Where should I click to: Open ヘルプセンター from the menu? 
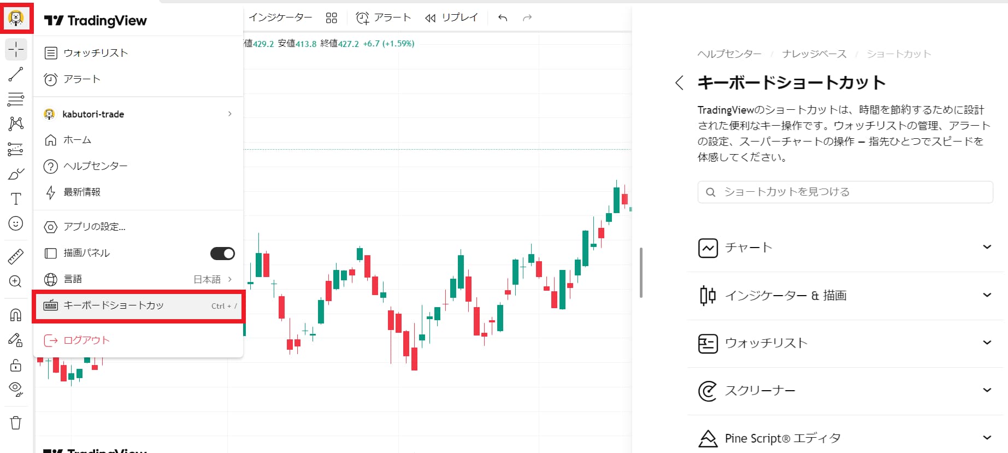click(x=96, y=166)
